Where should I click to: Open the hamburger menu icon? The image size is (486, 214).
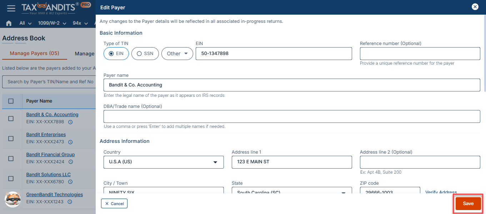click(x=11, y=8)
